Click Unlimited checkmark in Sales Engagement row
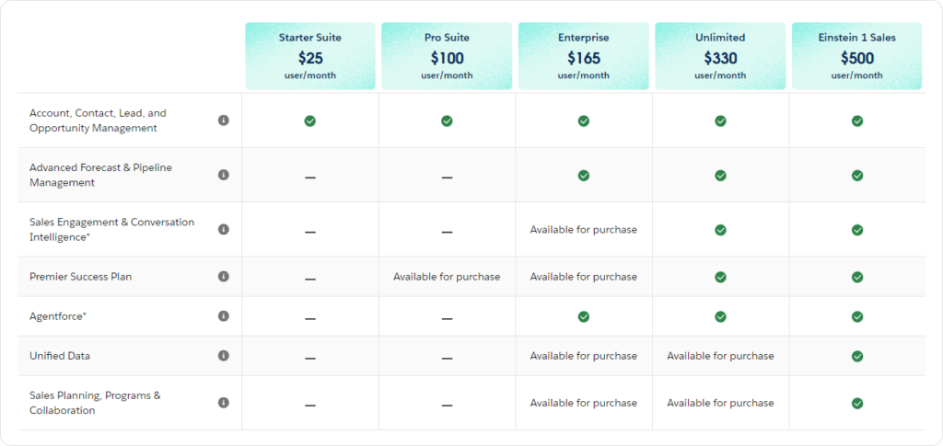The image size is (943, 446). (x=720, y=230)
